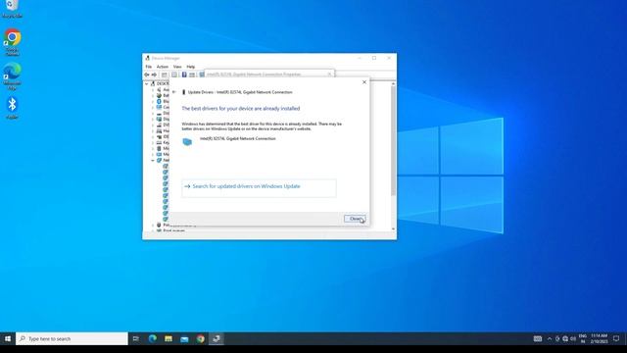
Task: Open the Mail app from the taskbar
Action: (x=184, y=338)
